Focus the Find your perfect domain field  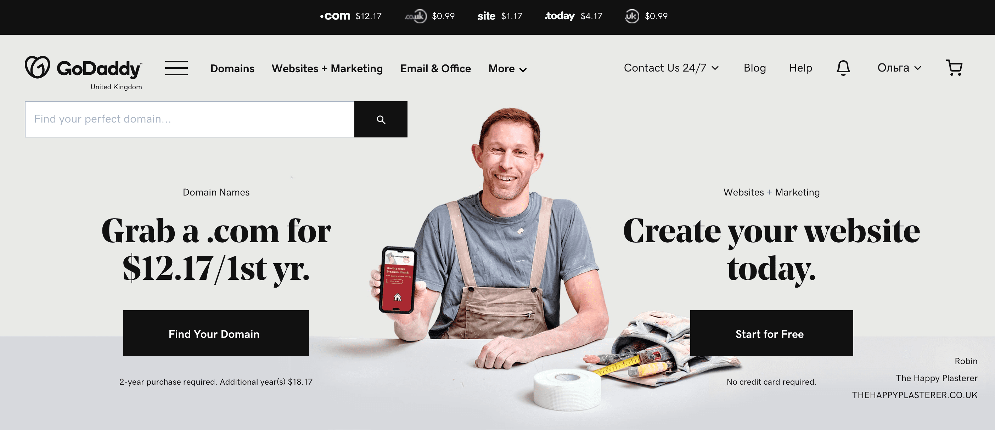[190, 119]
